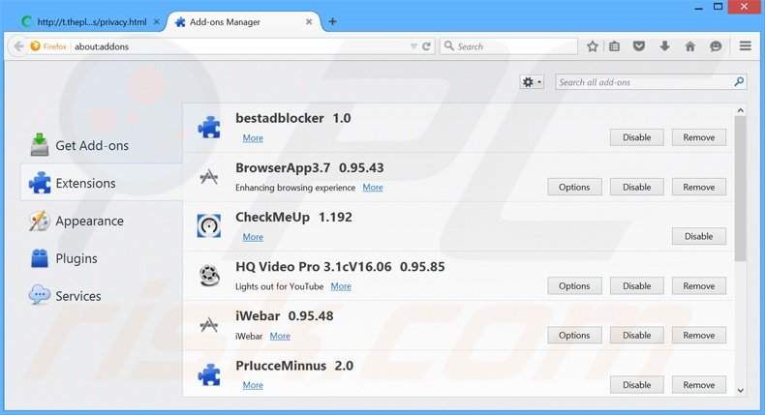Viewport: 765px width, 415px height.
Task: Remove the BrowserApp3.7 extension
Action: [698, 187]
